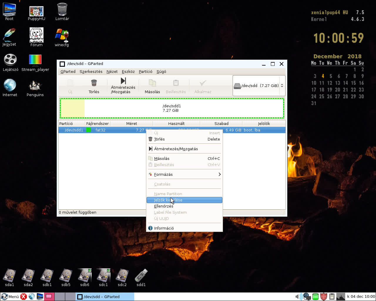376x301 pixels.
Task: Open the Partíció menu
Action: click(x=145, y=71)
